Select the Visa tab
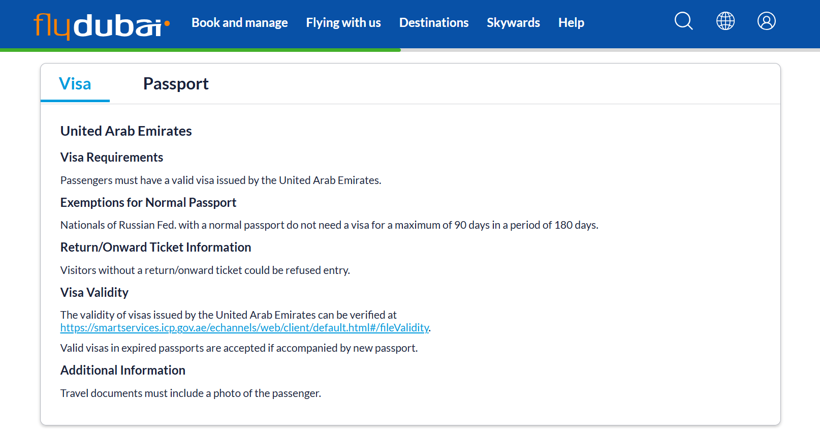 [x=75, y=83]
